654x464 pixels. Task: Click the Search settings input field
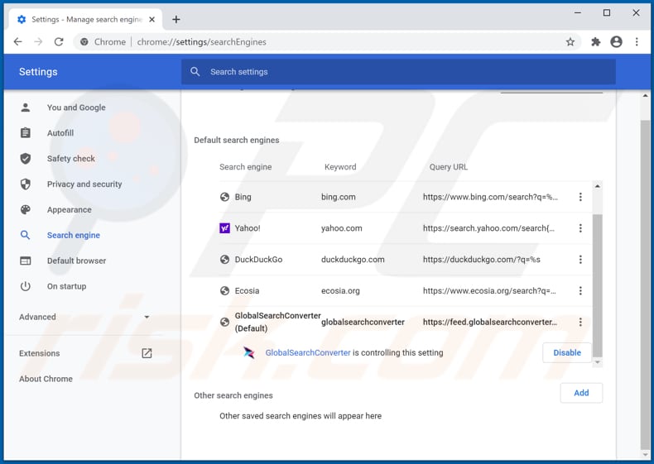[x=398, y=72]
